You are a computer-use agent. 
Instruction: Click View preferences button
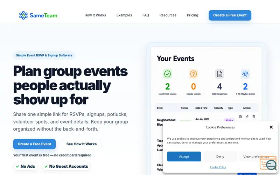[256, 156]
